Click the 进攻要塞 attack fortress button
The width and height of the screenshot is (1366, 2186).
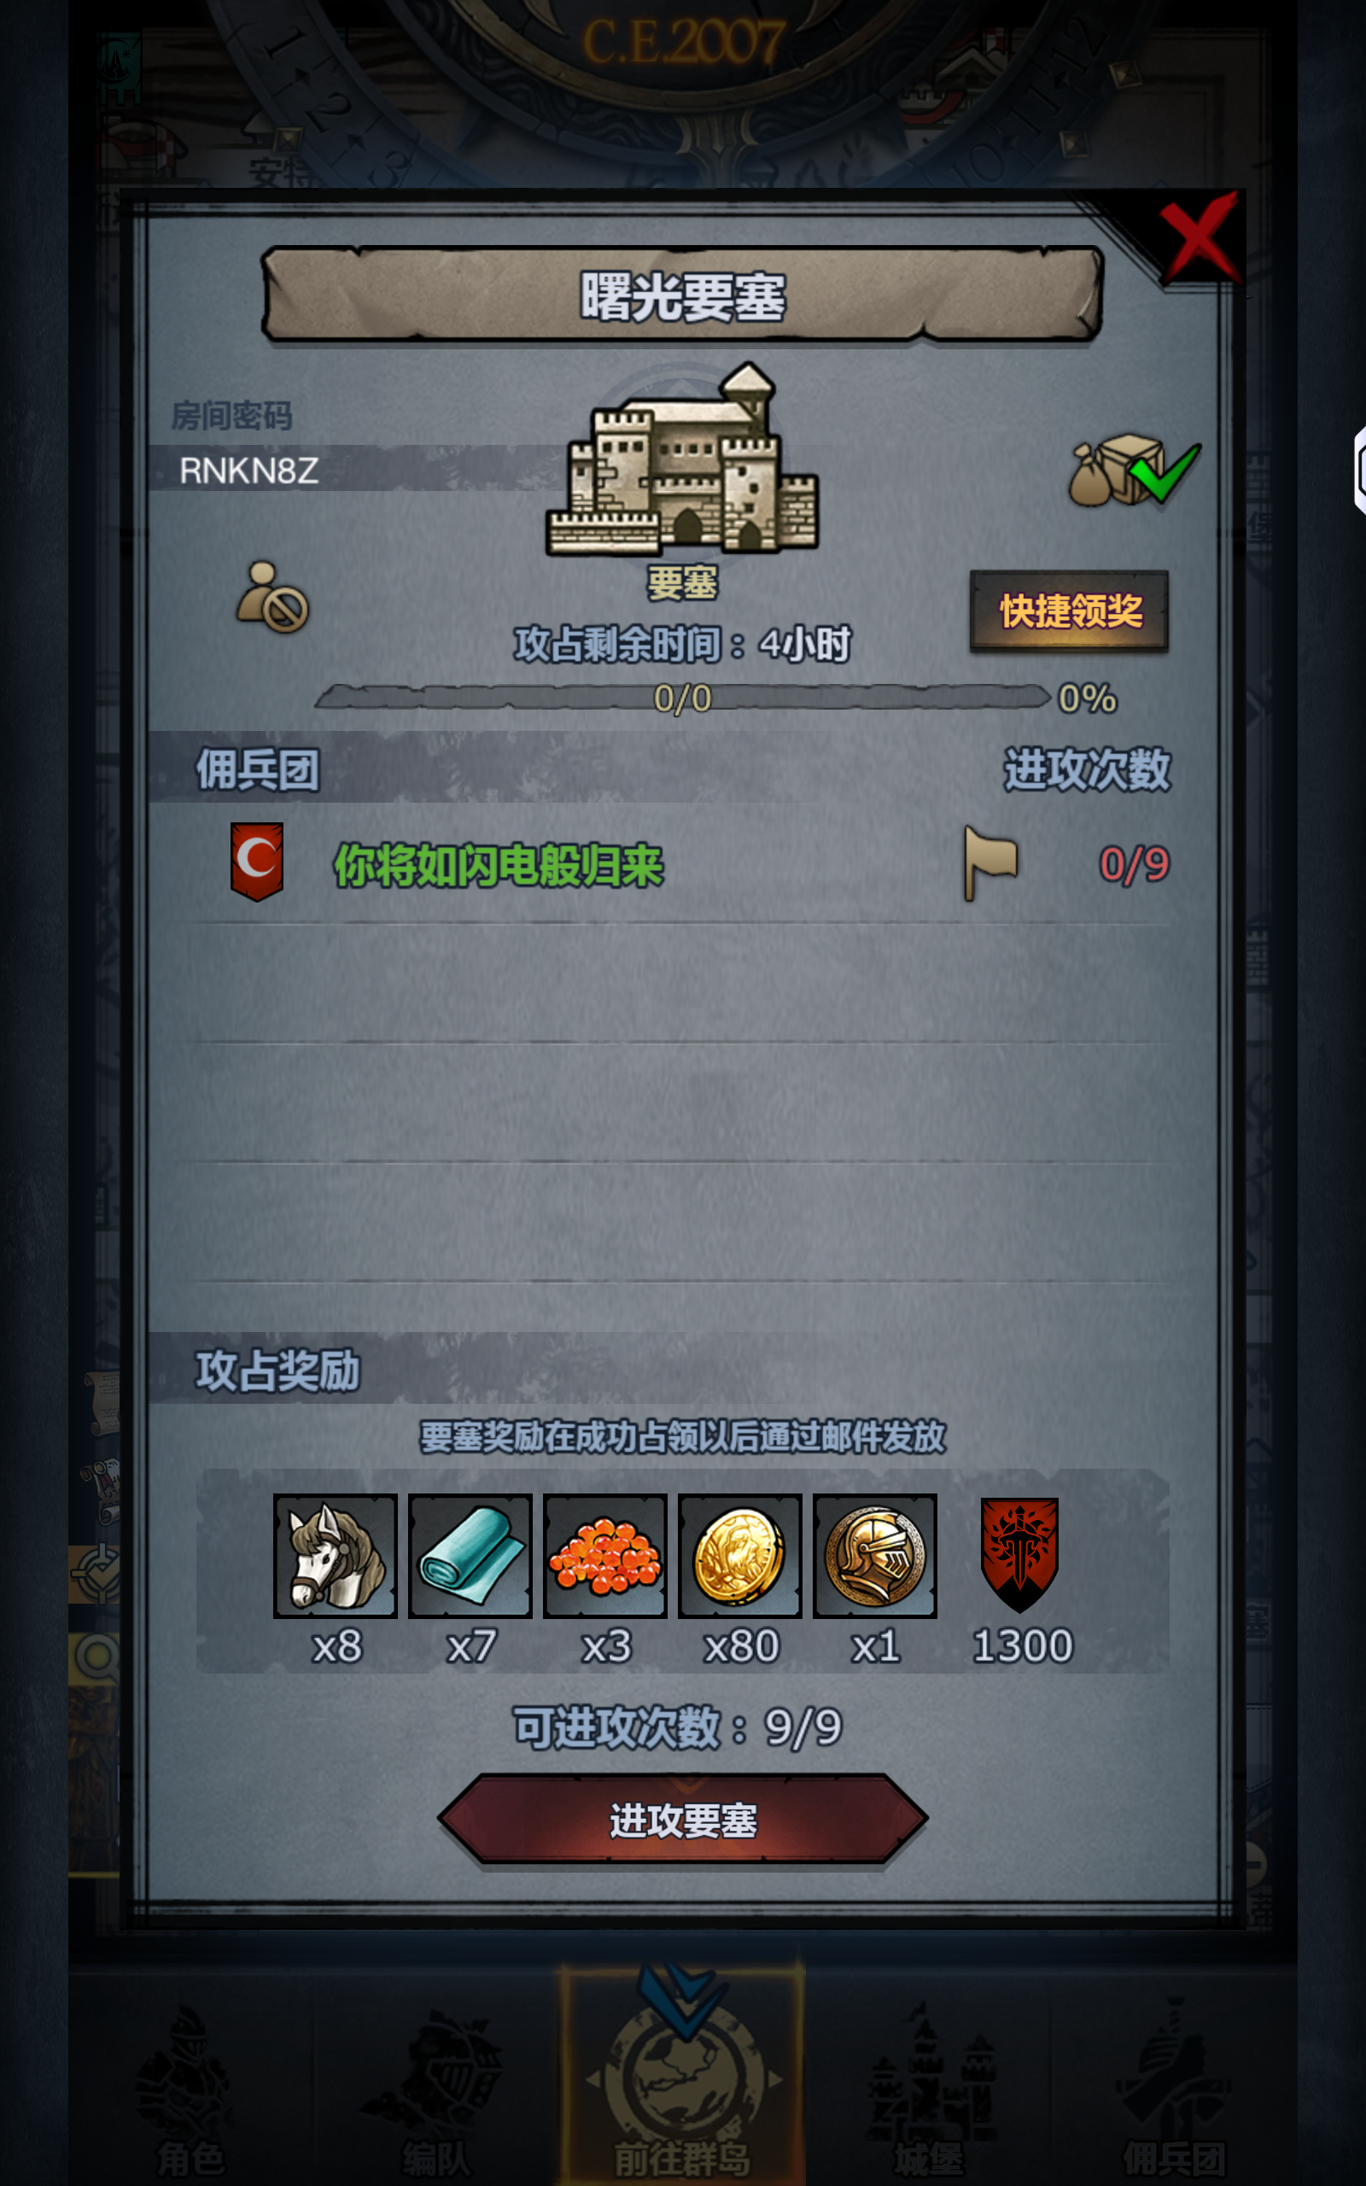coord(683,1820)
